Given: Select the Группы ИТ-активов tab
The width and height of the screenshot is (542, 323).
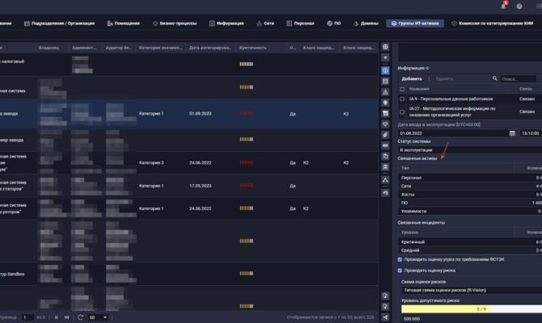Looking at the screenshot, I should pos(415,23).
